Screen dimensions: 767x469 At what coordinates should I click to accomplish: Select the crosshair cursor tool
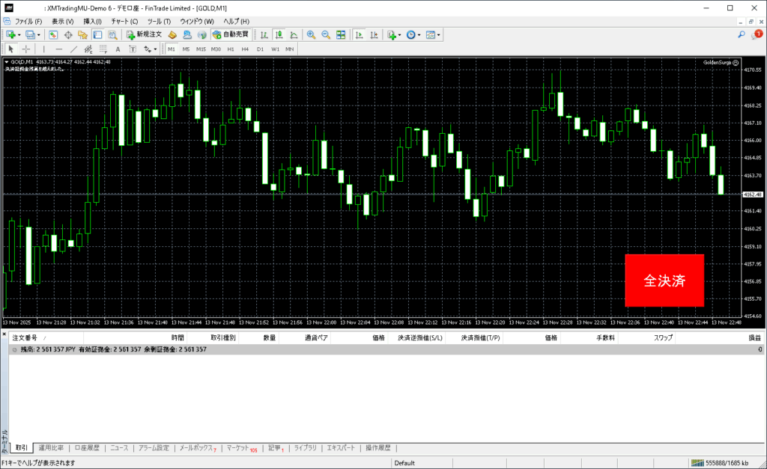[x=26, y=49]
